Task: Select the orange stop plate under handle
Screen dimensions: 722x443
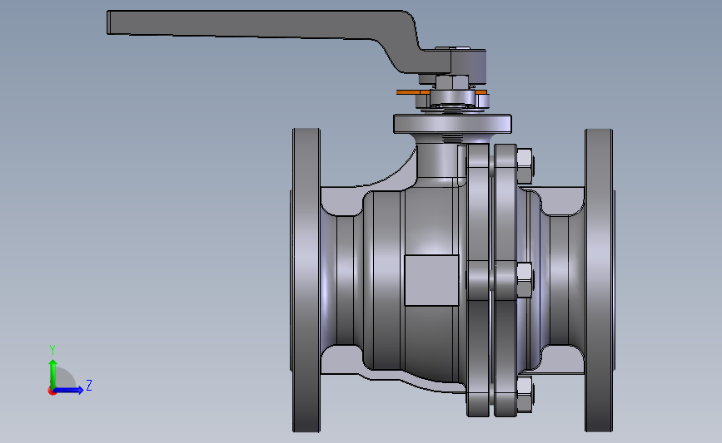Action: (413, 92)
